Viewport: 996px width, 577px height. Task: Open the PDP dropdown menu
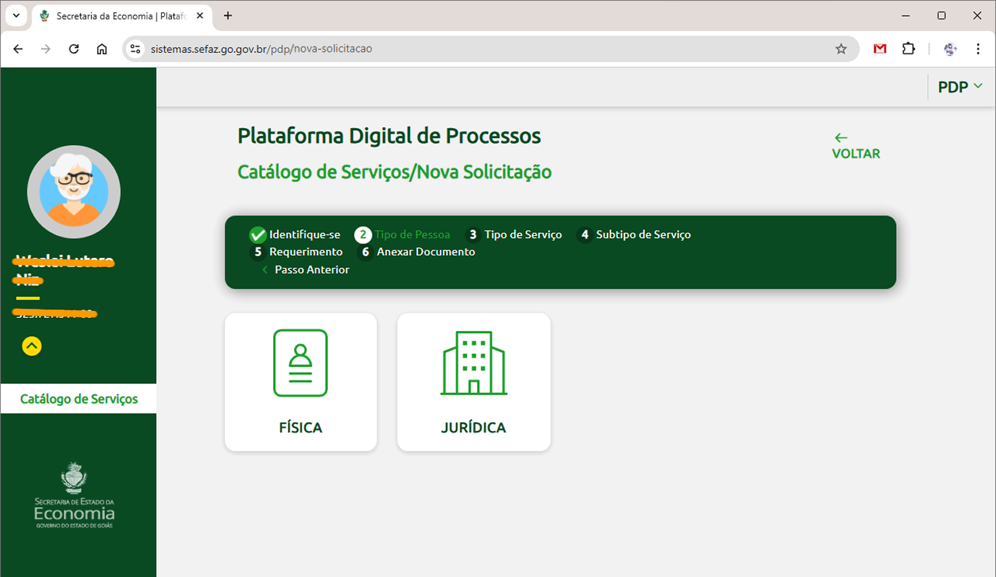point(960,86)
